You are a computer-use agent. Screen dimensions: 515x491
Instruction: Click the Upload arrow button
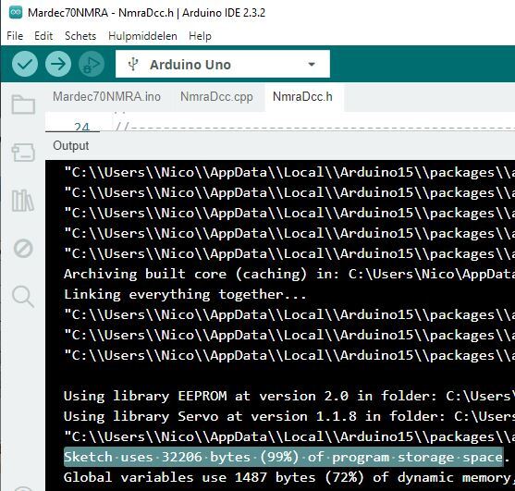click(58, 64)
